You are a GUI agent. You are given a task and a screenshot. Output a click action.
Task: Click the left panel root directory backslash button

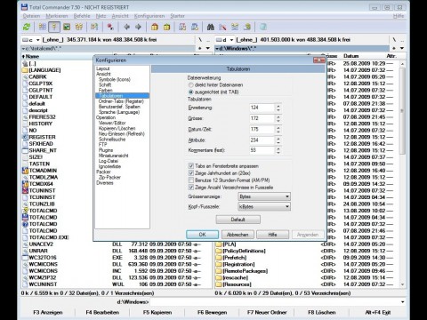click(x=200, y=40)
